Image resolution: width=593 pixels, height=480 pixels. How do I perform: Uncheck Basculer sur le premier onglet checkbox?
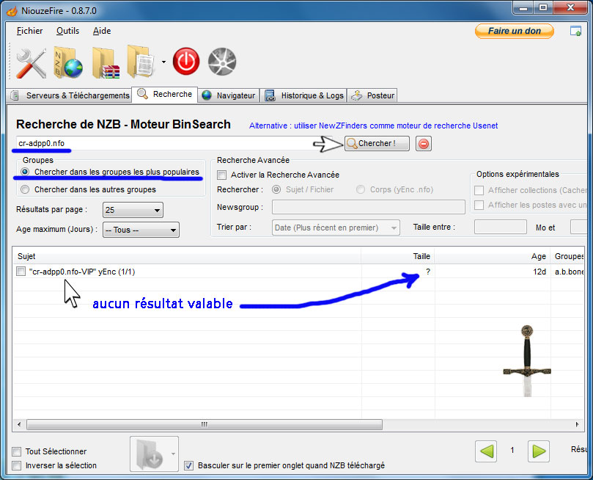click(188, 465)
